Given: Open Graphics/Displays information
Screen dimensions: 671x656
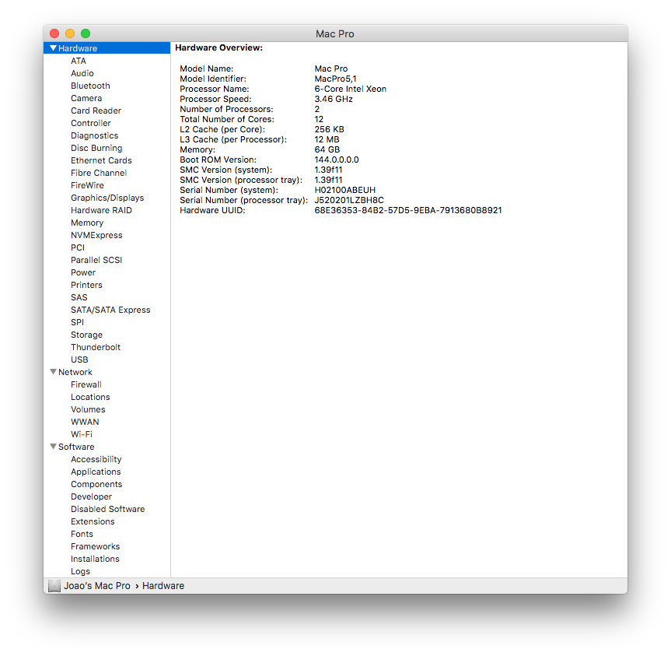Looking at the screenshot, I should coord(107,198).
